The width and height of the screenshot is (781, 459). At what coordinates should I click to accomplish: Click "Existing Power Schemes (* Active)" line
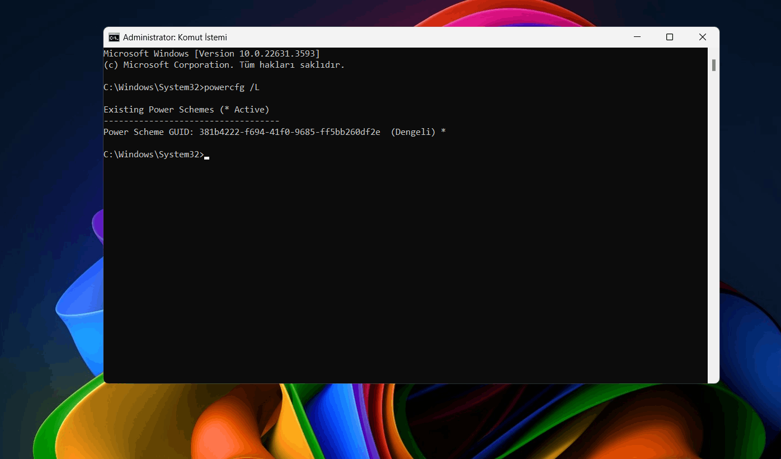click(x=186, y=110)
